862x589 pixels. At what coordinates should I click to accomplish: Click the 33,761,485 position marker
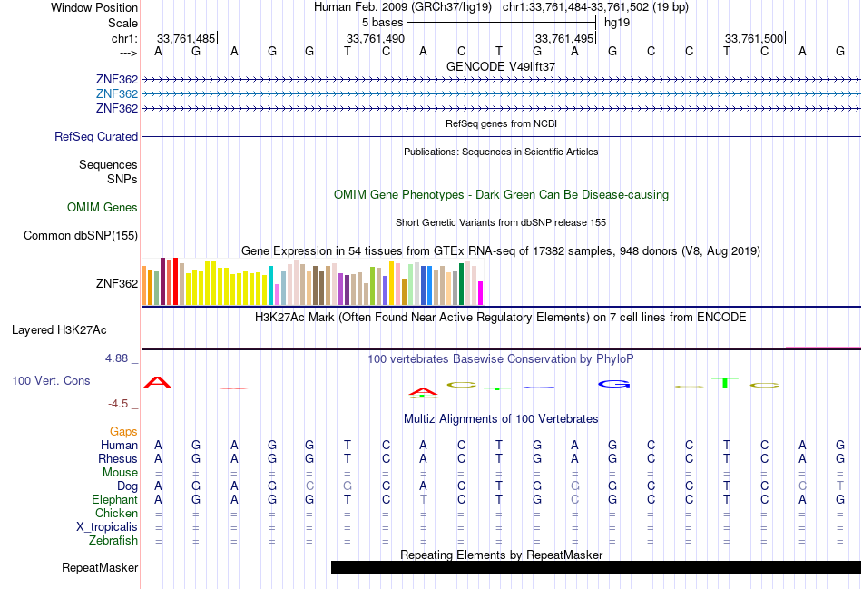(186, 38)
